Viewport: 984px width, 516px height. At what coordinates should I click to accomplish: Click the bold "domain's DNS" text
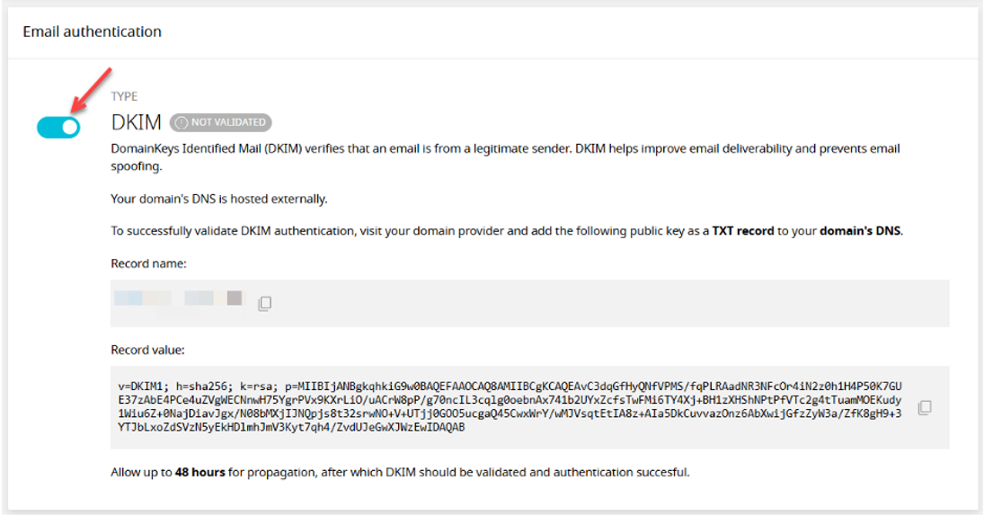point(860,231)
